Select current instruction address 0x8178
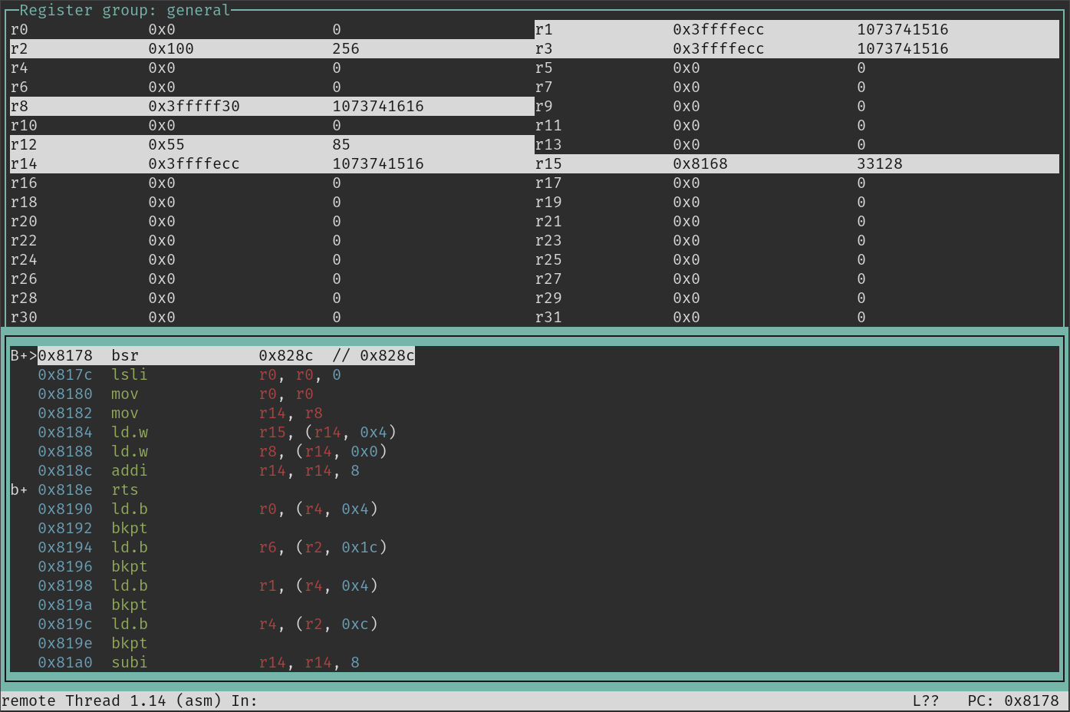1070x712 pixels. [x=65, y=355]
